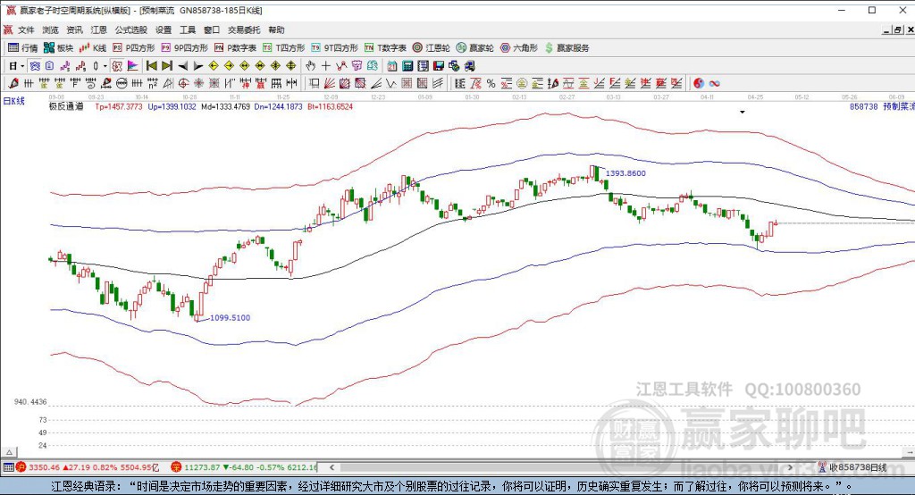Jump to last bar icon
Viewport: 915px width, 495px height.
coord(167,66)
